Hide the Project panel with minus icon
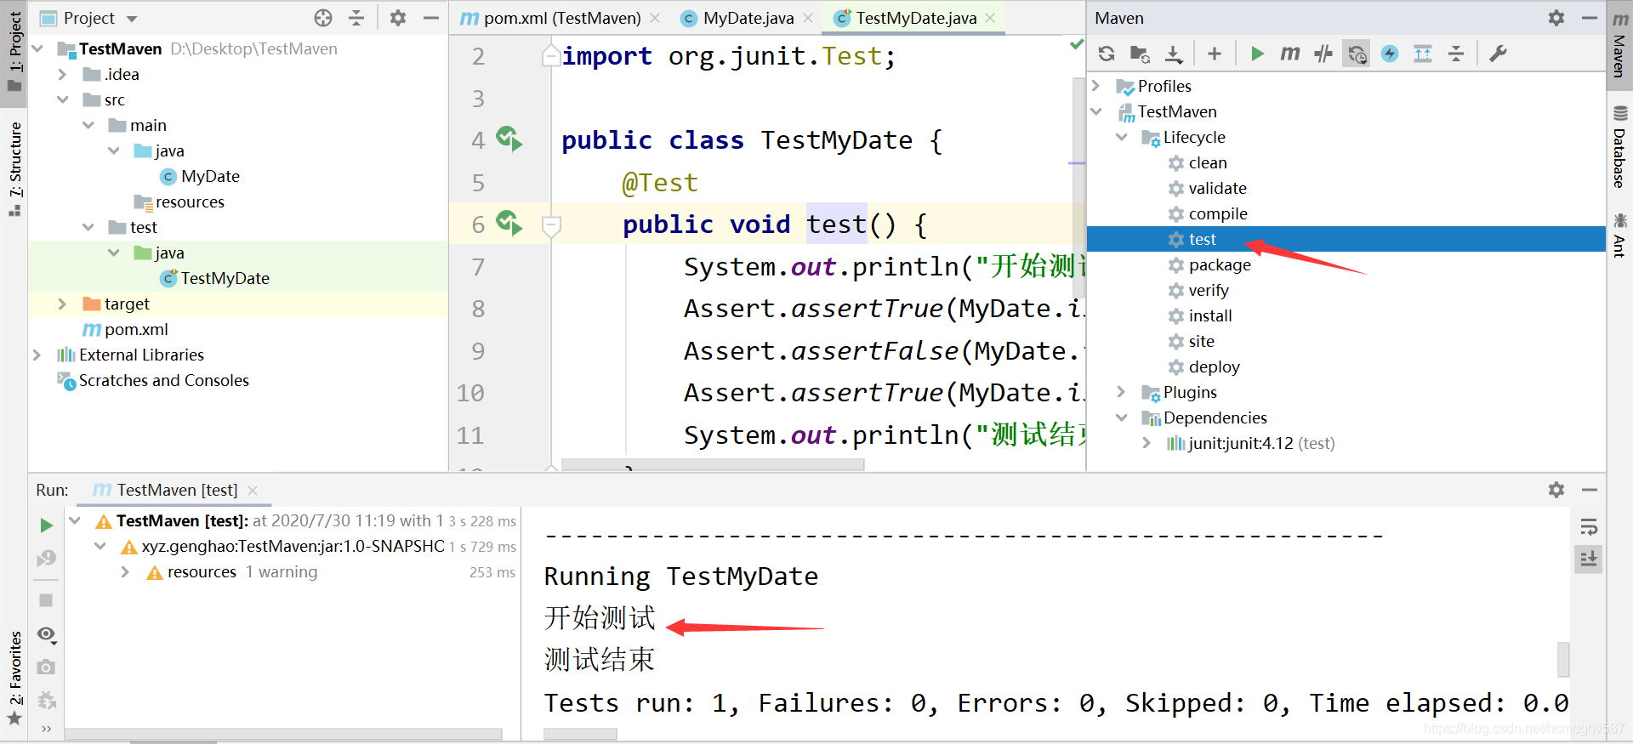The width and height of the screenshot is (1633, 744). coord(431,18)
